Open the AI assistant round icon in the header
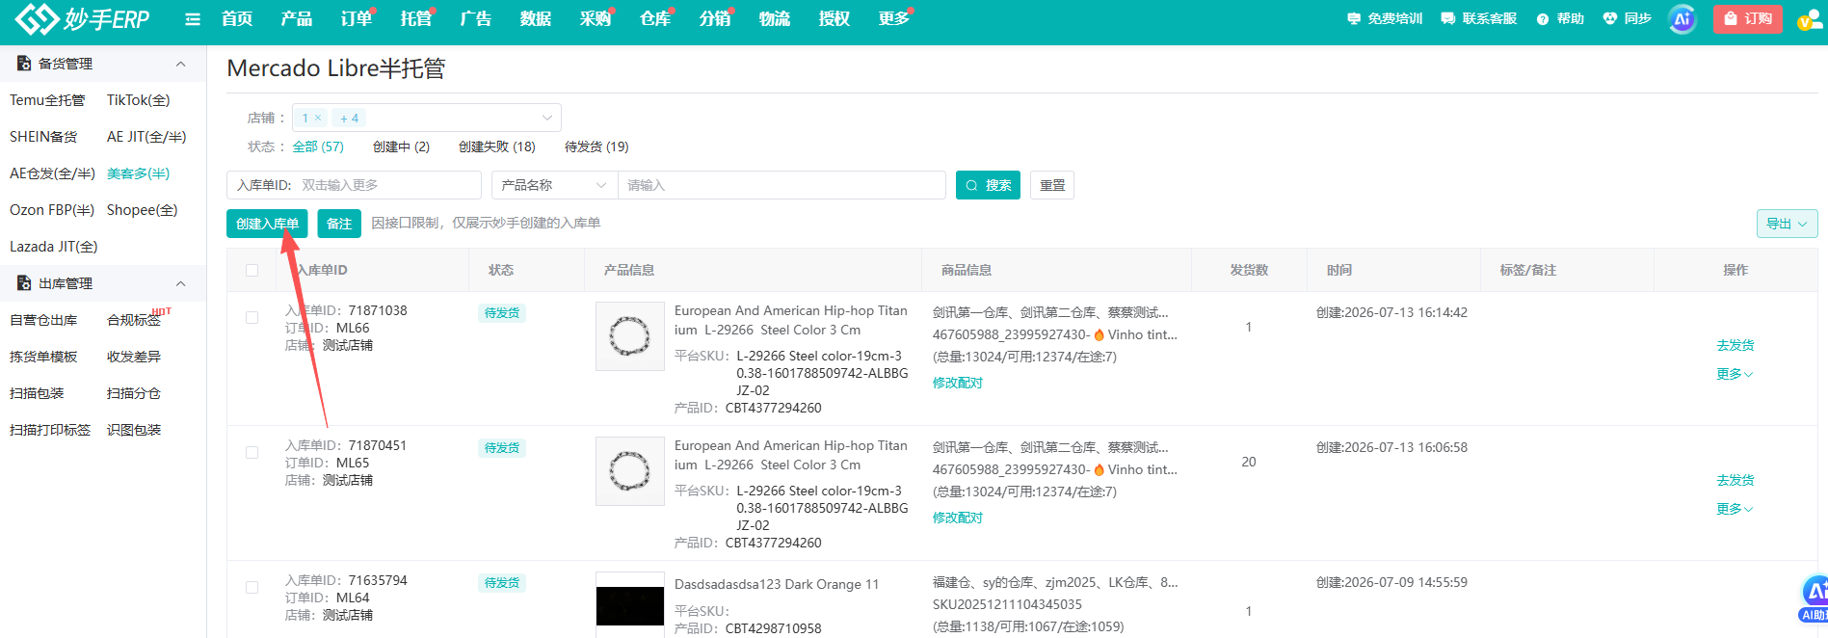The image size is (1828, 638). [x=1682, y=19]
